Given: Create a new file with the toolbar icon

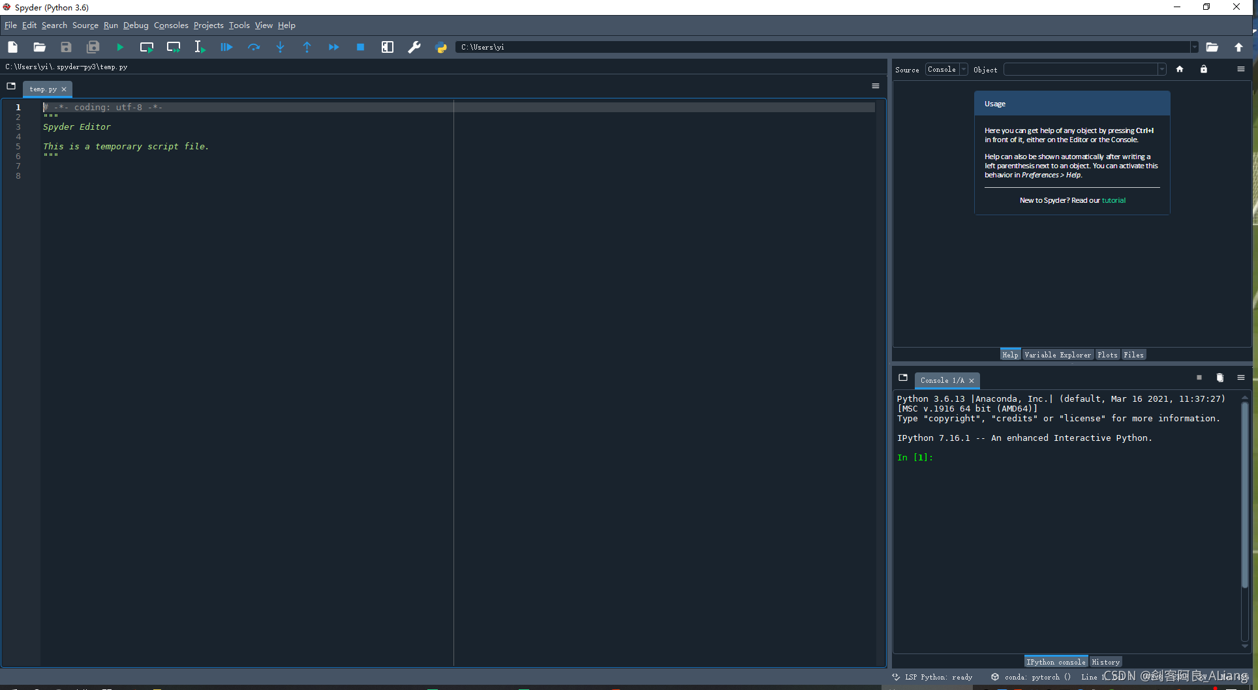Looking at the screenshot, I should coord(12,47).
